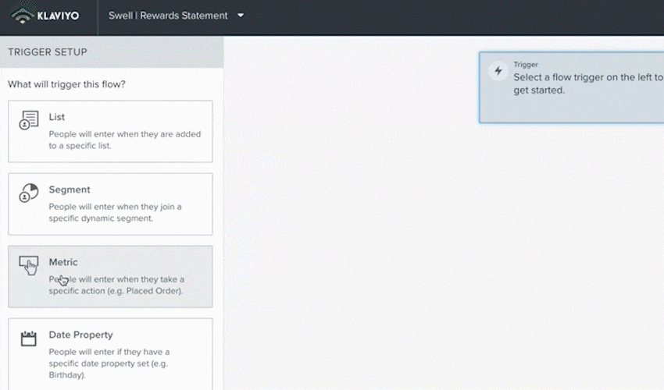Viewport: 664px width, 390px height.
Task: Click the Date Property Birthday description text
Action: 109,357
